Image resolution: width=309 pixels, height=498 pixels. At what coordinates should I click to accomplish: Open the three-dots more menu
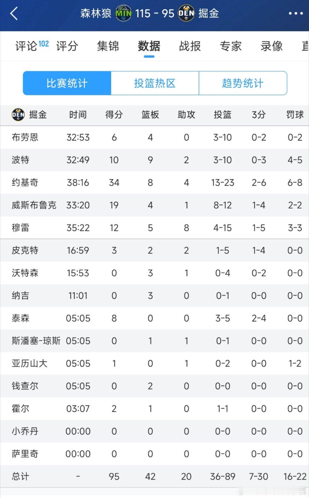(296, 13)
